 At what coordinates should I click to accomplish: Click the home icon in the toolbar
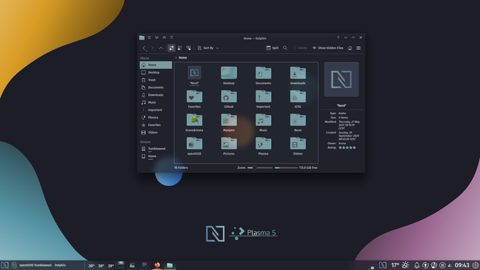[350, 48]
